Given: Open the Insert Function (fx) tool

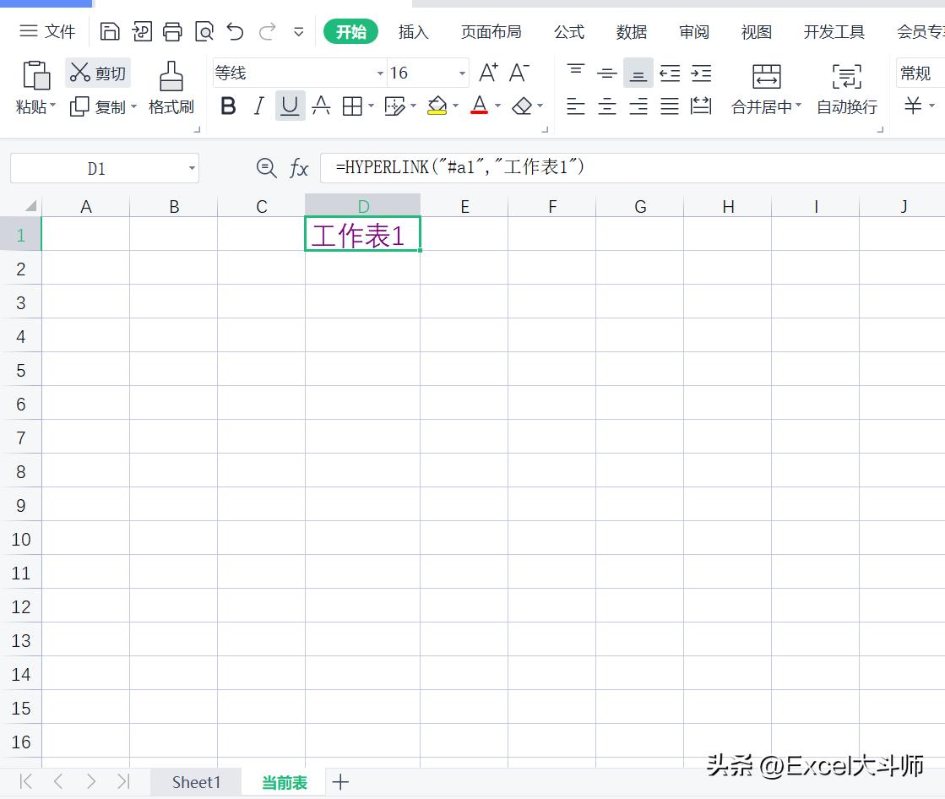Looking at the screenshot, I should [x=300, y=168].
